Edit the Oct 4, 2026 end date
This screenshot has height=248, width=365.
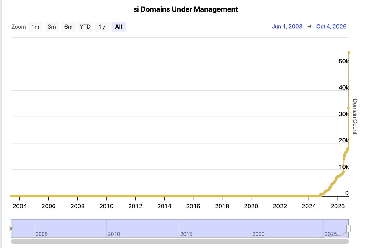pos(331,27)
